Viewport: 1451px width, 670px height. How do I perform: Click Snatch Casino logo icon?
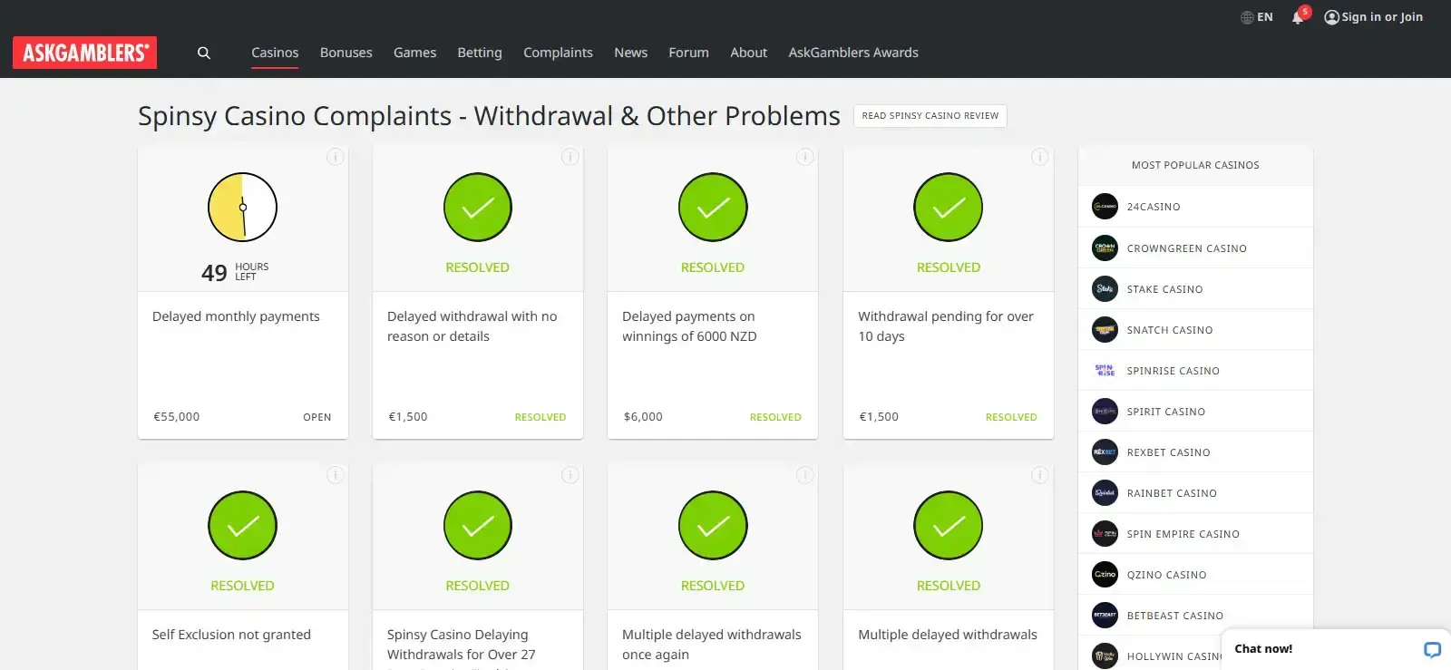point(1105,329)
